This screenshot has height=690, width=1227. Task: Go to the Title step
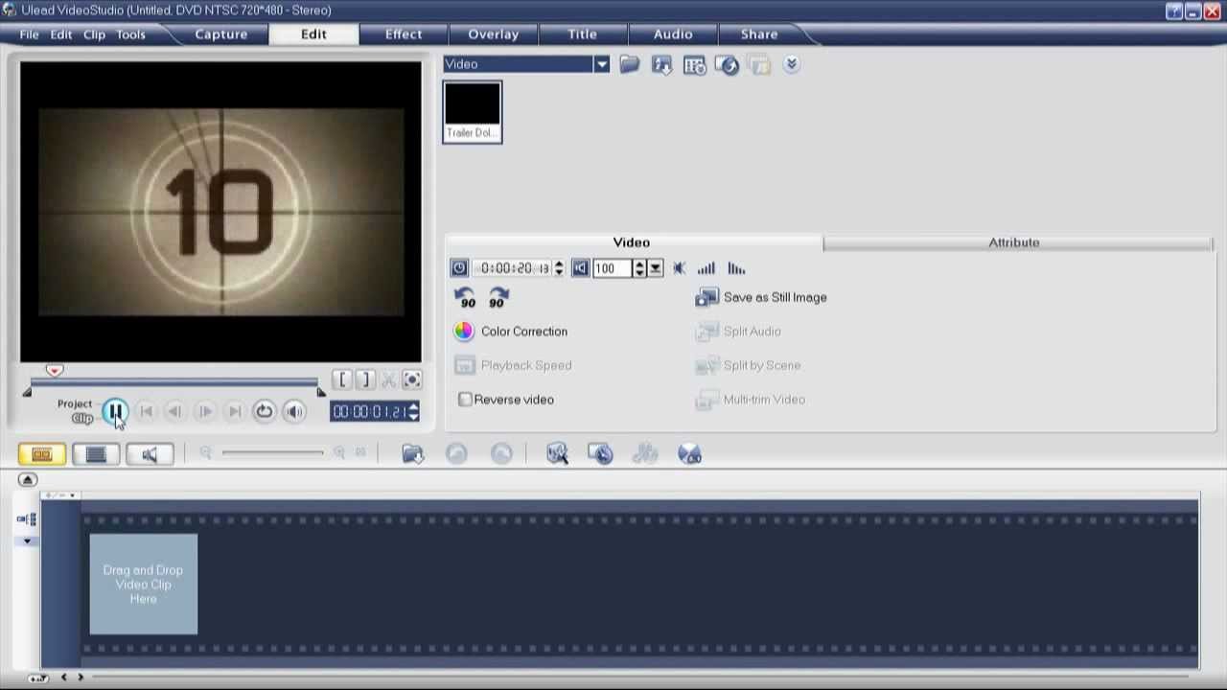pyautogui.click(x=582, y=34)
